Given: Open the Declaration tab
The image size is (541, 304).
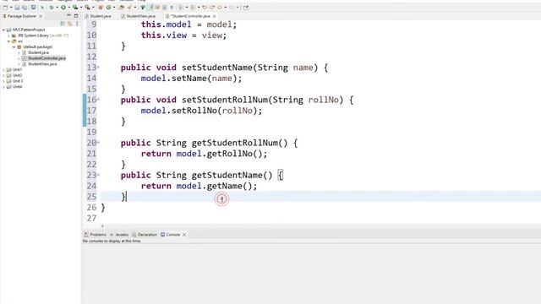Looking at the screenshot, I should coord(145,235).
